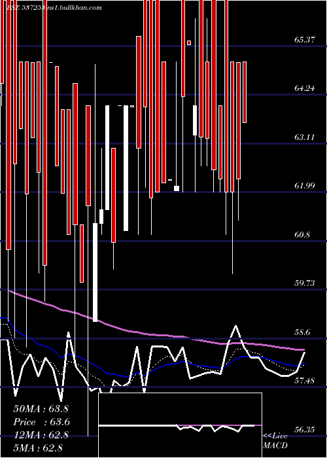Click the 5MA : 62.8 readout
This screenshot has width=327, height=458.
coord(38,448)
